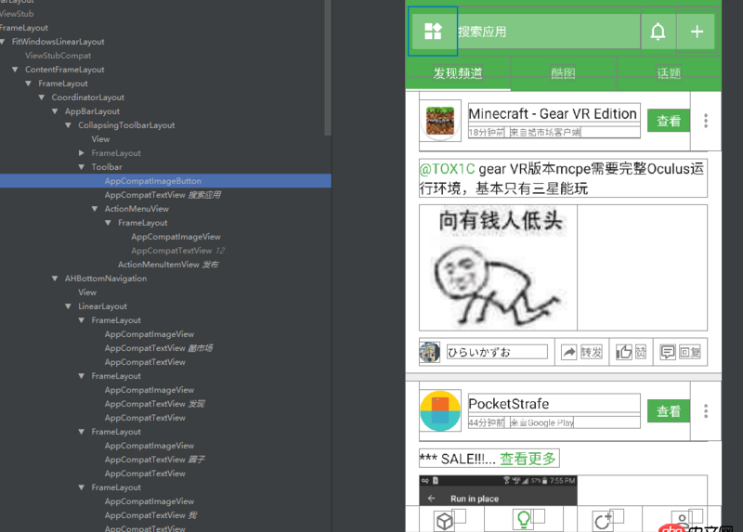Click the thumbs-up like icon

tap(623, 352)
